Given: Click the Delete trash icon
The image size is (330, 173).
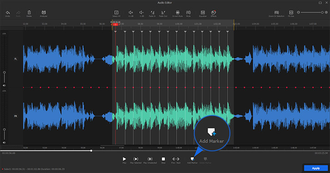Looking at the screenshot, I should [29, 13].
